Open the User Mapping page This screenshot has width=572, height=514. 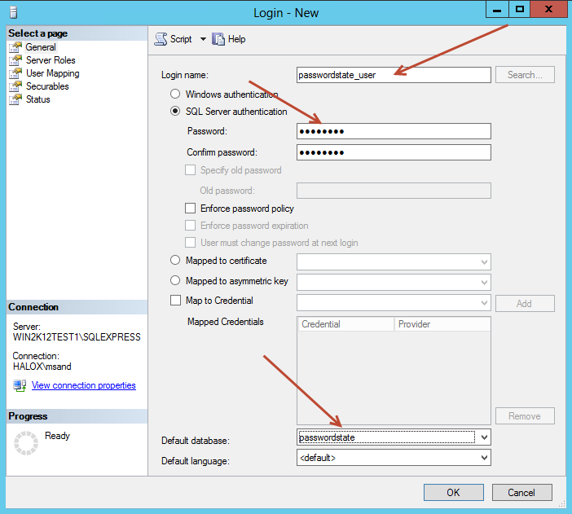point(52,73)
